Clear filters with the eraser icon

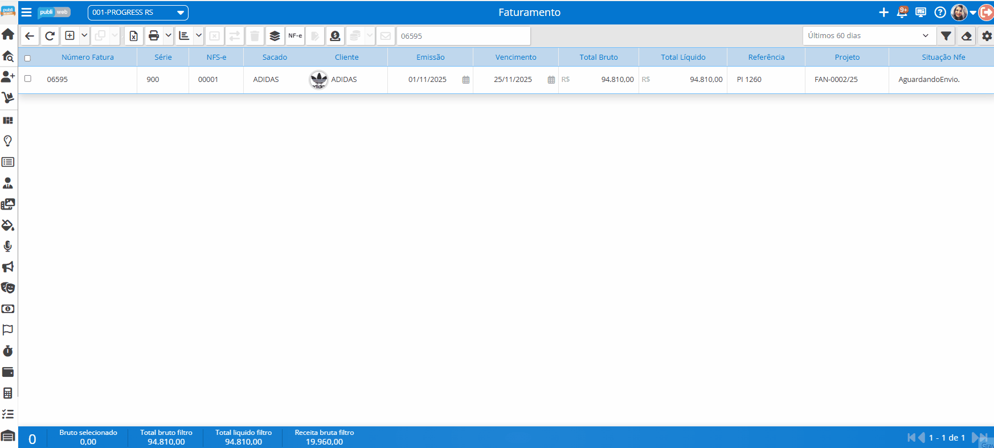(x=967, y=36)
